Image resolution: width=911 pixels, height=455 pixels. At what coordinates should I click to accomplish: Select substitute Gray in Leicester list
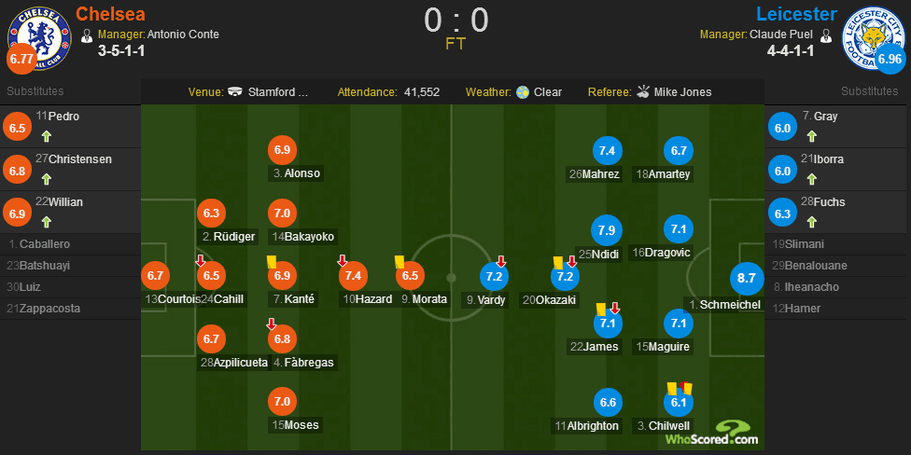tap(825, 117)
